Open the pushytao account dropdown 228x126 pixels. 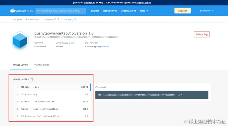tap(207, 10)
